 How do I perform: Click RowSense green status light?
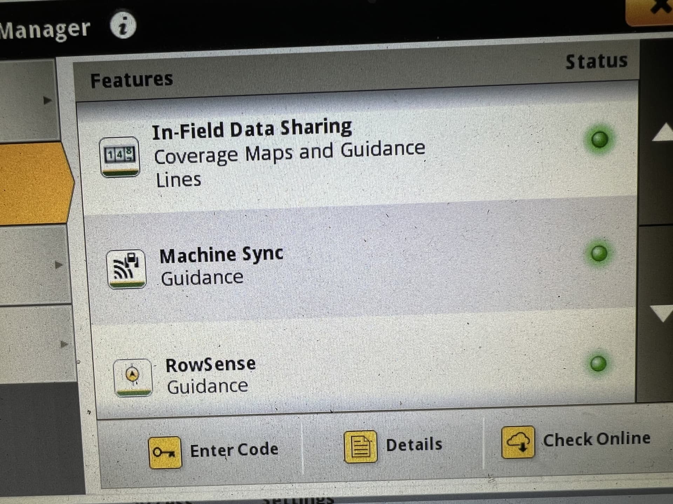tap(598, 363)
